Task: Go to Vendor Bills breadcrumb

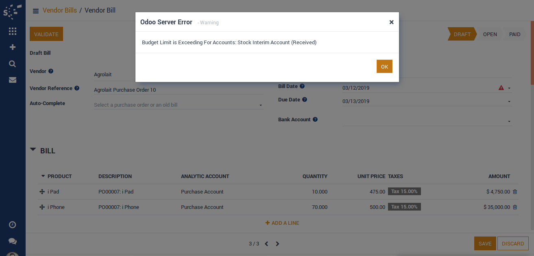Action: (60, 11)
